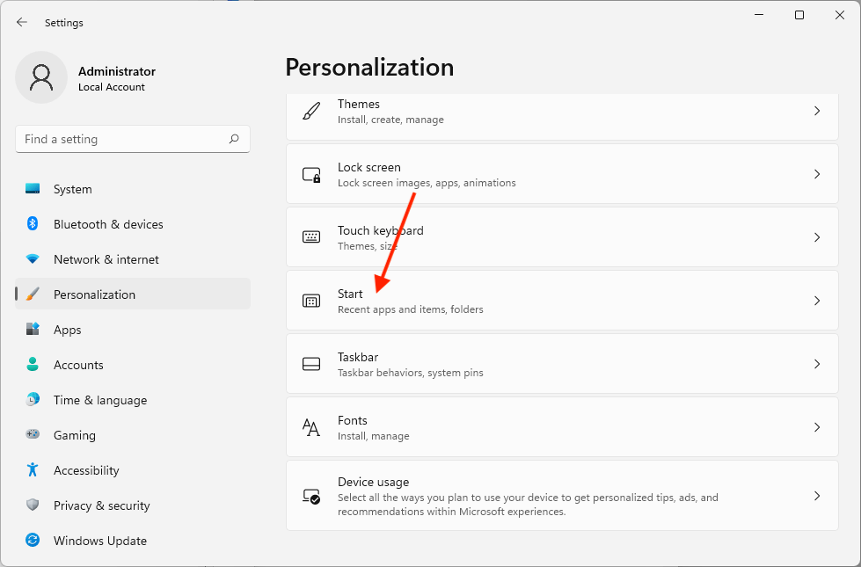Click the Find a setting search box
This screenshot has width=861, height=567.
point(133,139)
